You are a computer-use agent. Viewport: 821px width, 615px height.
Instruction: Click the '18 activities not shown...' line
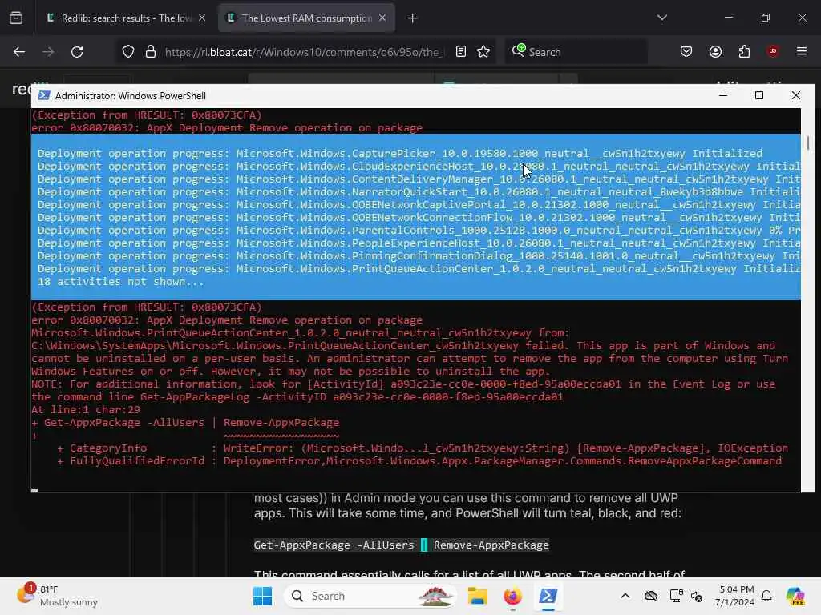coord(121,281)
